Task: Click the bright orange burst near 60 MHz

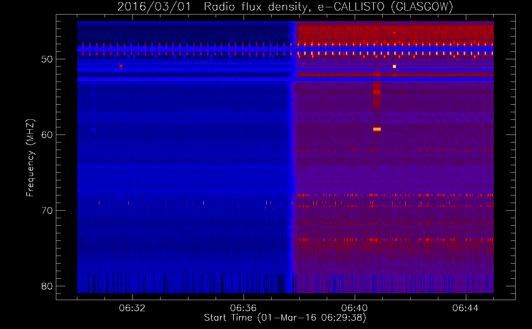Action: click(x=377, y=129)
